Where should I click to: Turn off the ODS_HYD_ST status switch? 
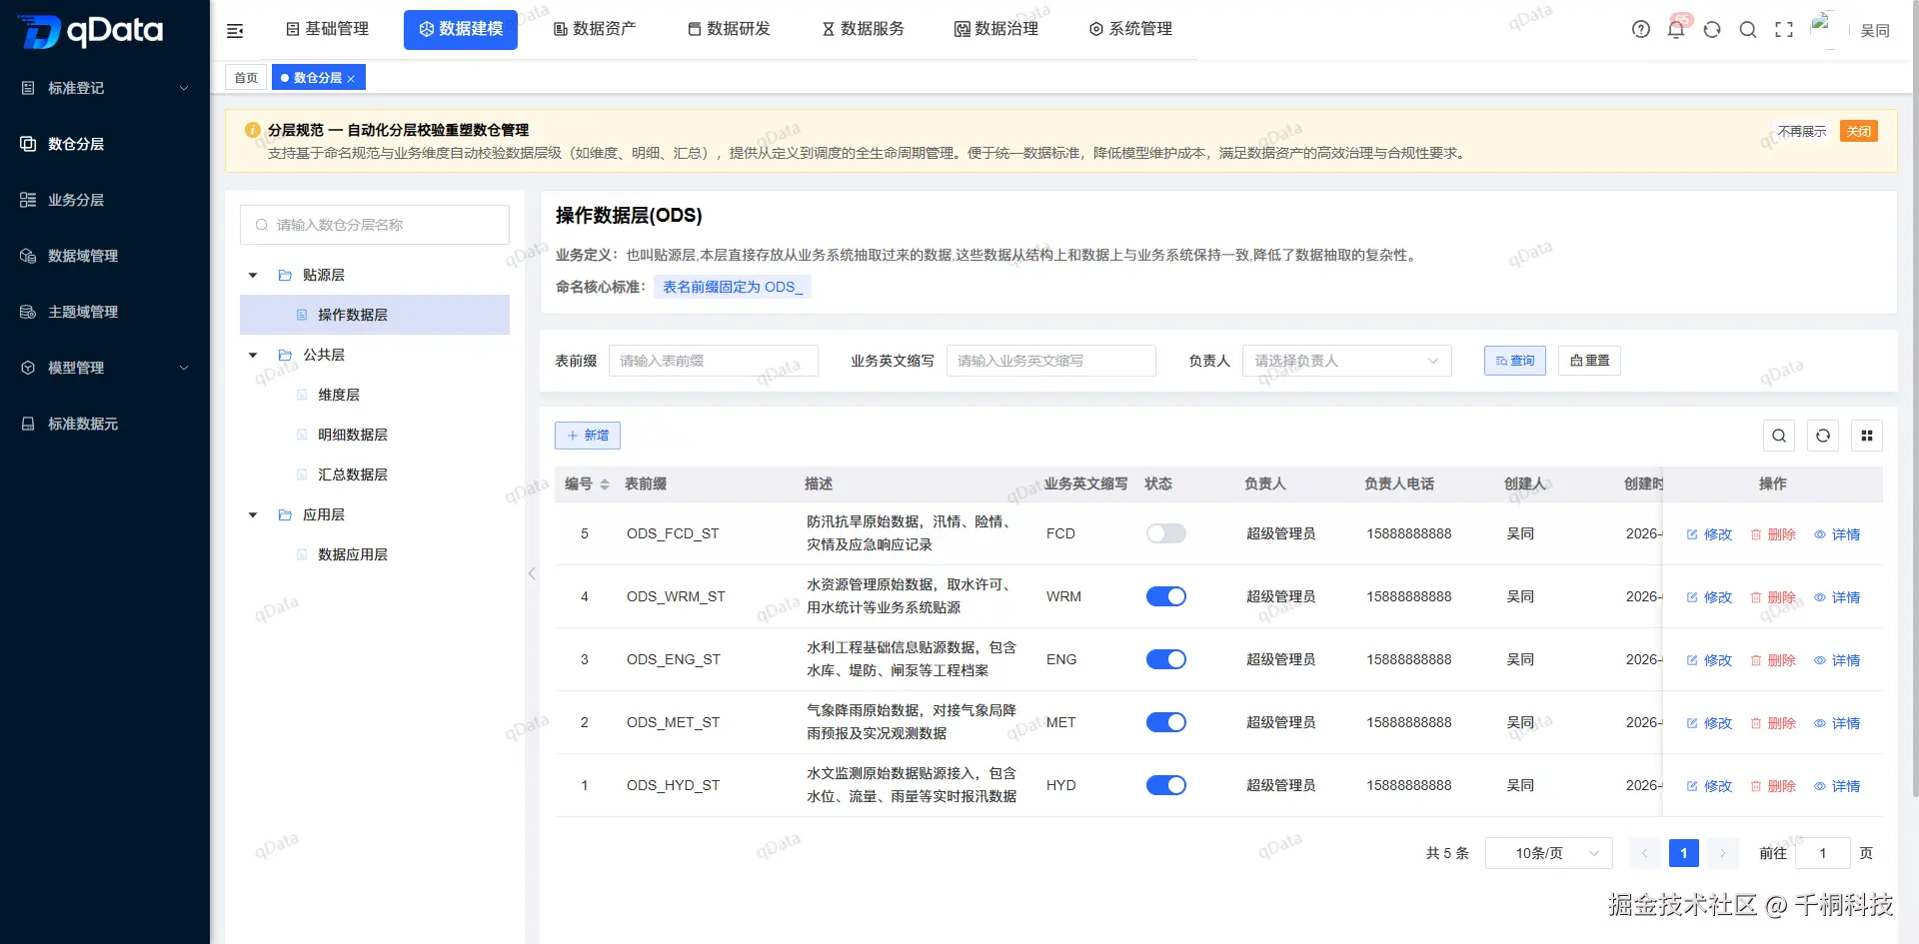(1165, 785)
